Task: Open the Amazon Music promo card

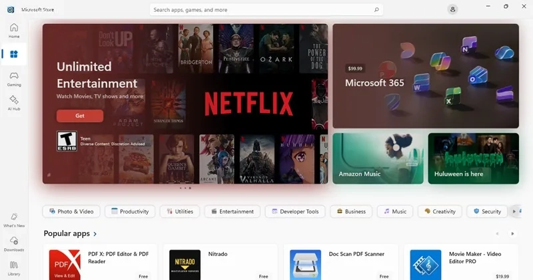Action: (378, 158)
